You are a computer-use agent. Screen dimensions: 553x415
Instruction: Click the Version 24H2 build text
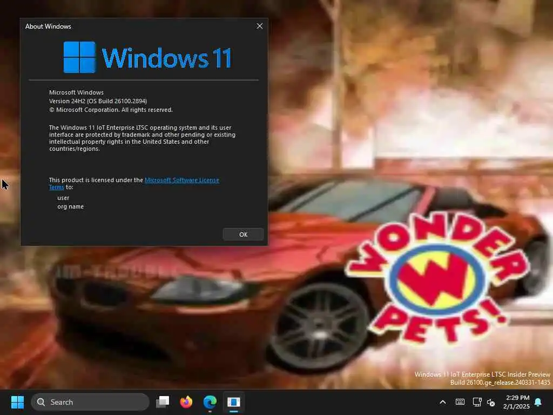click(98, 101)
